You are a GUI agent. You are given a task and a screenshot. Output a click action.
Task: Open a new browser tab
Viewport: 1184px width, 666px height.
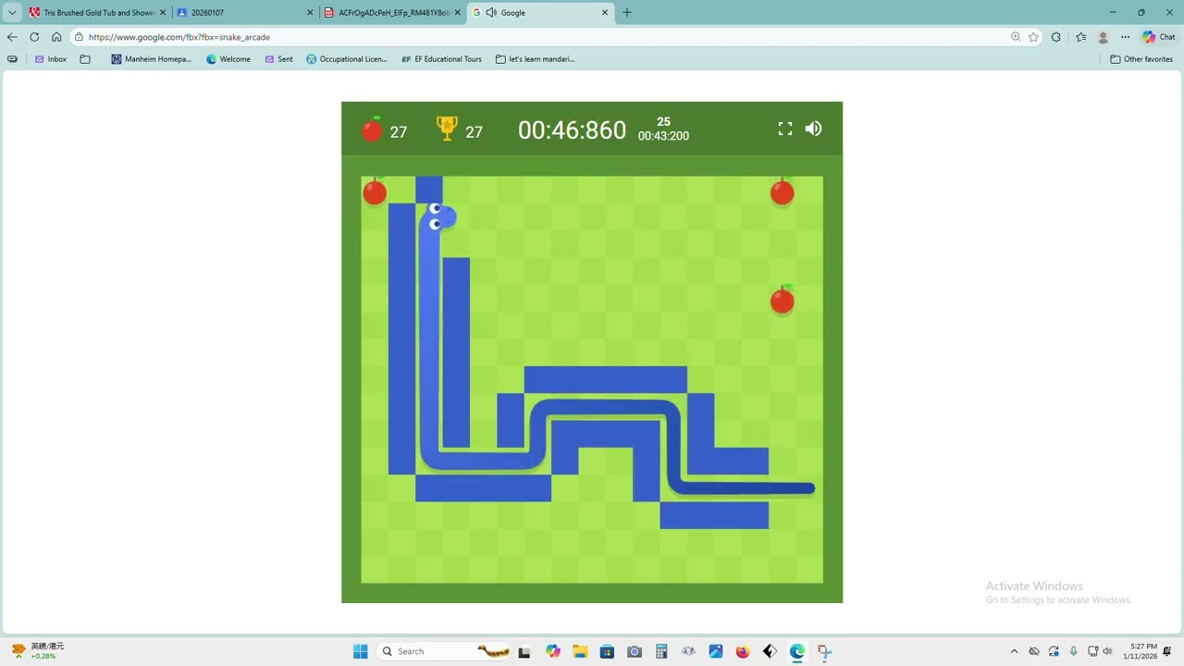tap(627, 13)
